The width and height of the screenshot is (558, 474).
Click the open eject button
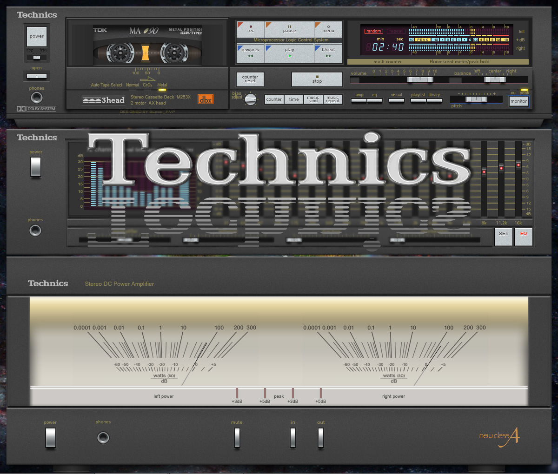point(37,76)
